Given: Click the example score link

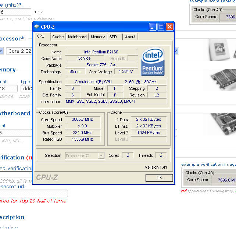Looking at the screenshot, I should (x=212, y=1).
